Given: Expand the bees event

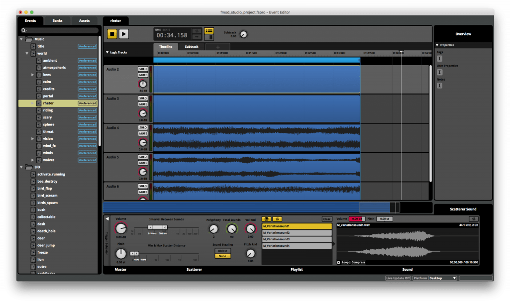Looking at the screenshot, I should click(x=32, y=75).
